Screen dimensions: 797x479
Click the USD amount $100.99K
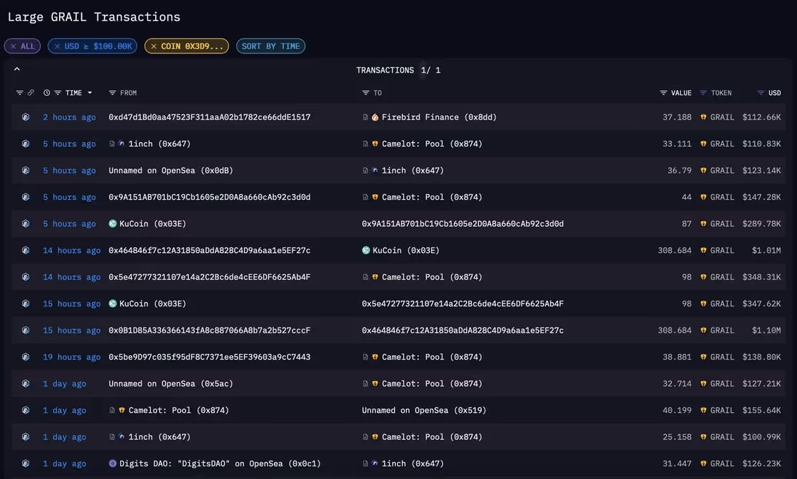coord(761,437)
